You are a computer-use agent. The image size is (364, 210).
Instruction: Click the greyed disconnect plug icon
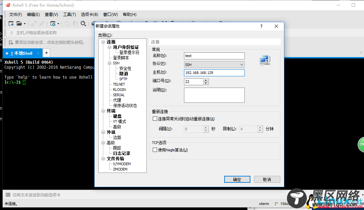pos(34,24)
